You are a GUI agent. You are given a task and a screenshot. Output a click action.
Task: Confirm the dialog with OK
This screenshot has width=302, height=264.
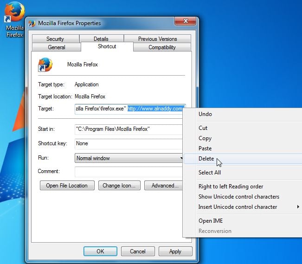pos(100,251)
